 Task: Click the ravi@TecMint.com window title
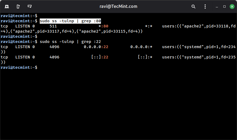pyautogui.click(x=118, y=6)
